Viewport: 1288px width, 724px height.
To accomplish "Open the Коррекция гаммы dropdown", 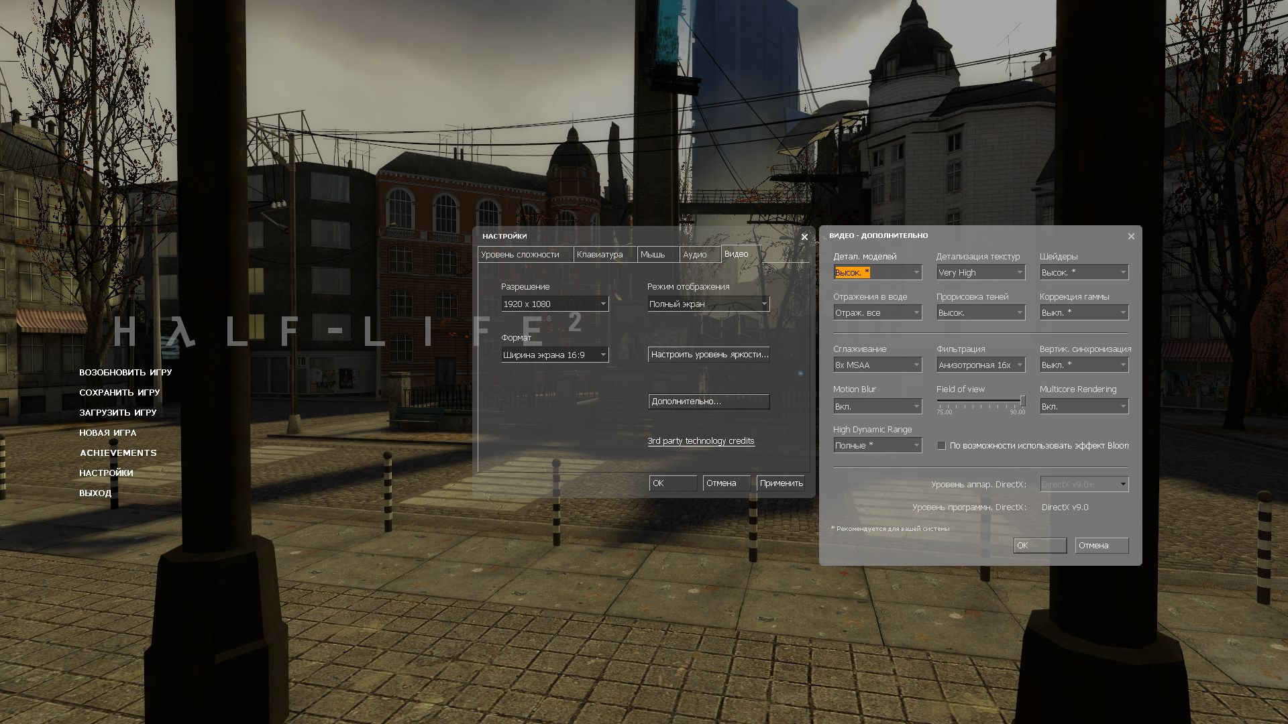I will pyautogui.click(x=1084, y=312).
